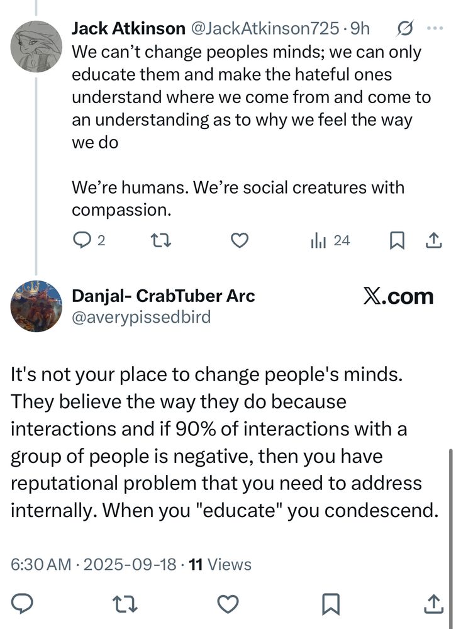The height and width of the screenshot is (629, 456).
Task: Like Danjal's post
Action: click(228, 604)
